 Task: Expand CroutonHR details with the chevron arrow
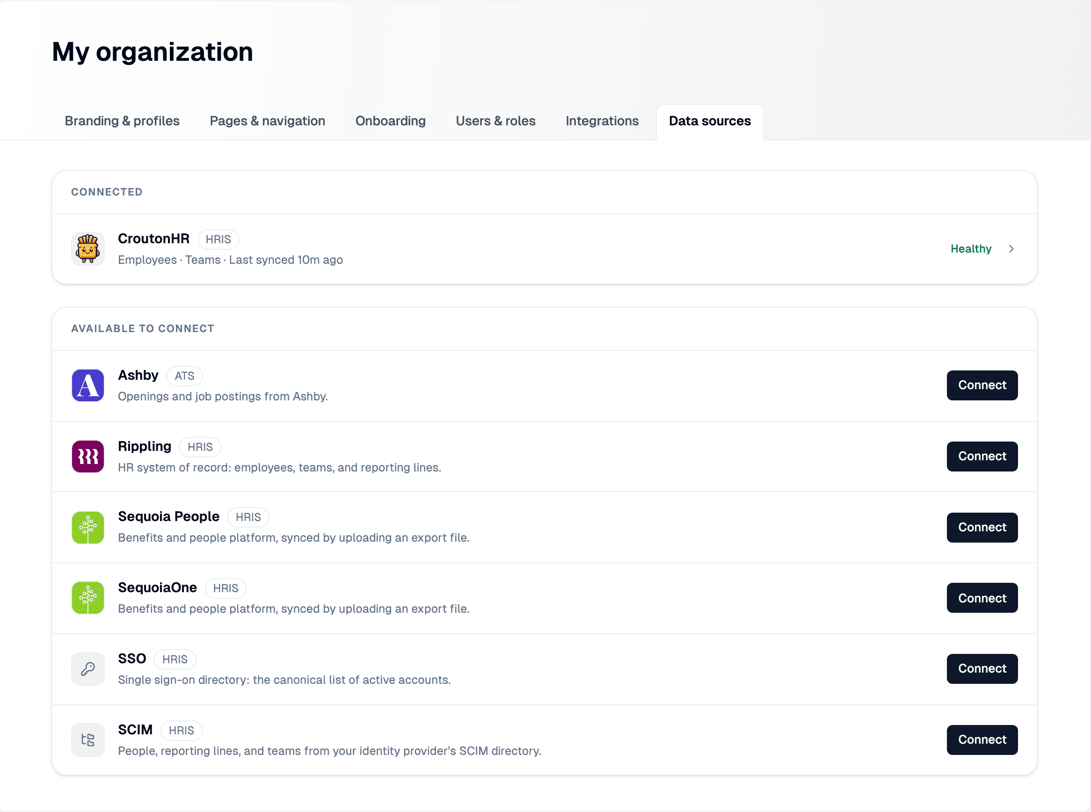tap(1011, 249)
